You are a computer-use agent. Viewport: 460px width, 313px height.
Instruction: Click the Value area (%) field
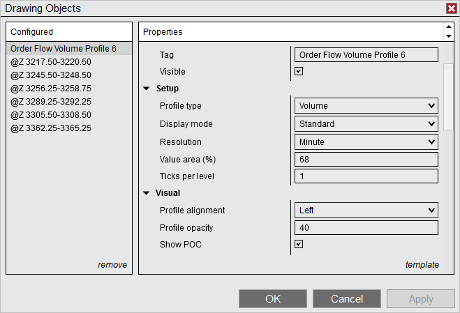(x=366, y=160)
